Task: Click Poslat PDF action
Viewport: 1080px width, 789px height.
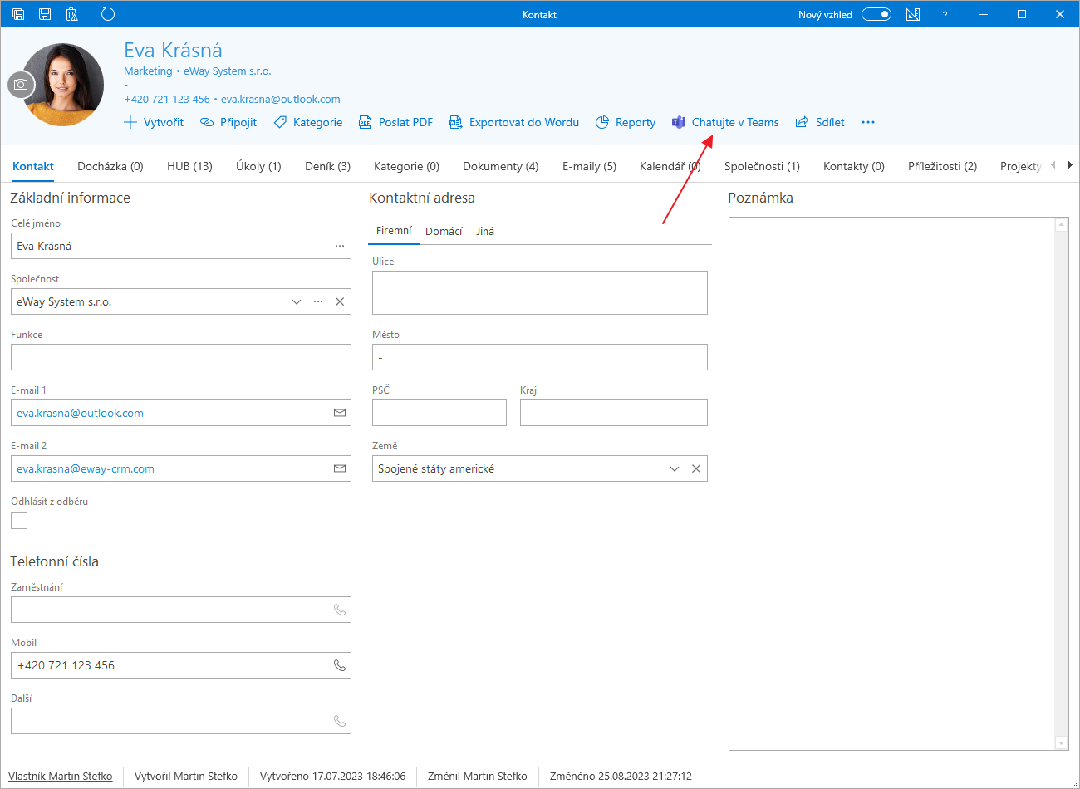Action: [395, 122]
